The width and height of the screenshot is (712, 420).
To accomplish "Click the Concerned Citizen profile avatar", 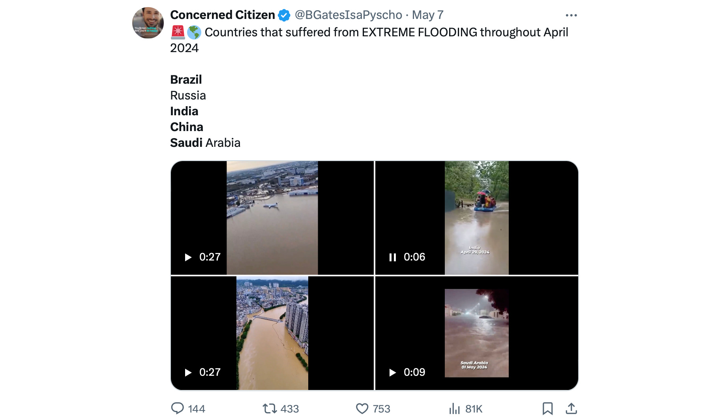I will pyautogui.click(x=148, y=23).
